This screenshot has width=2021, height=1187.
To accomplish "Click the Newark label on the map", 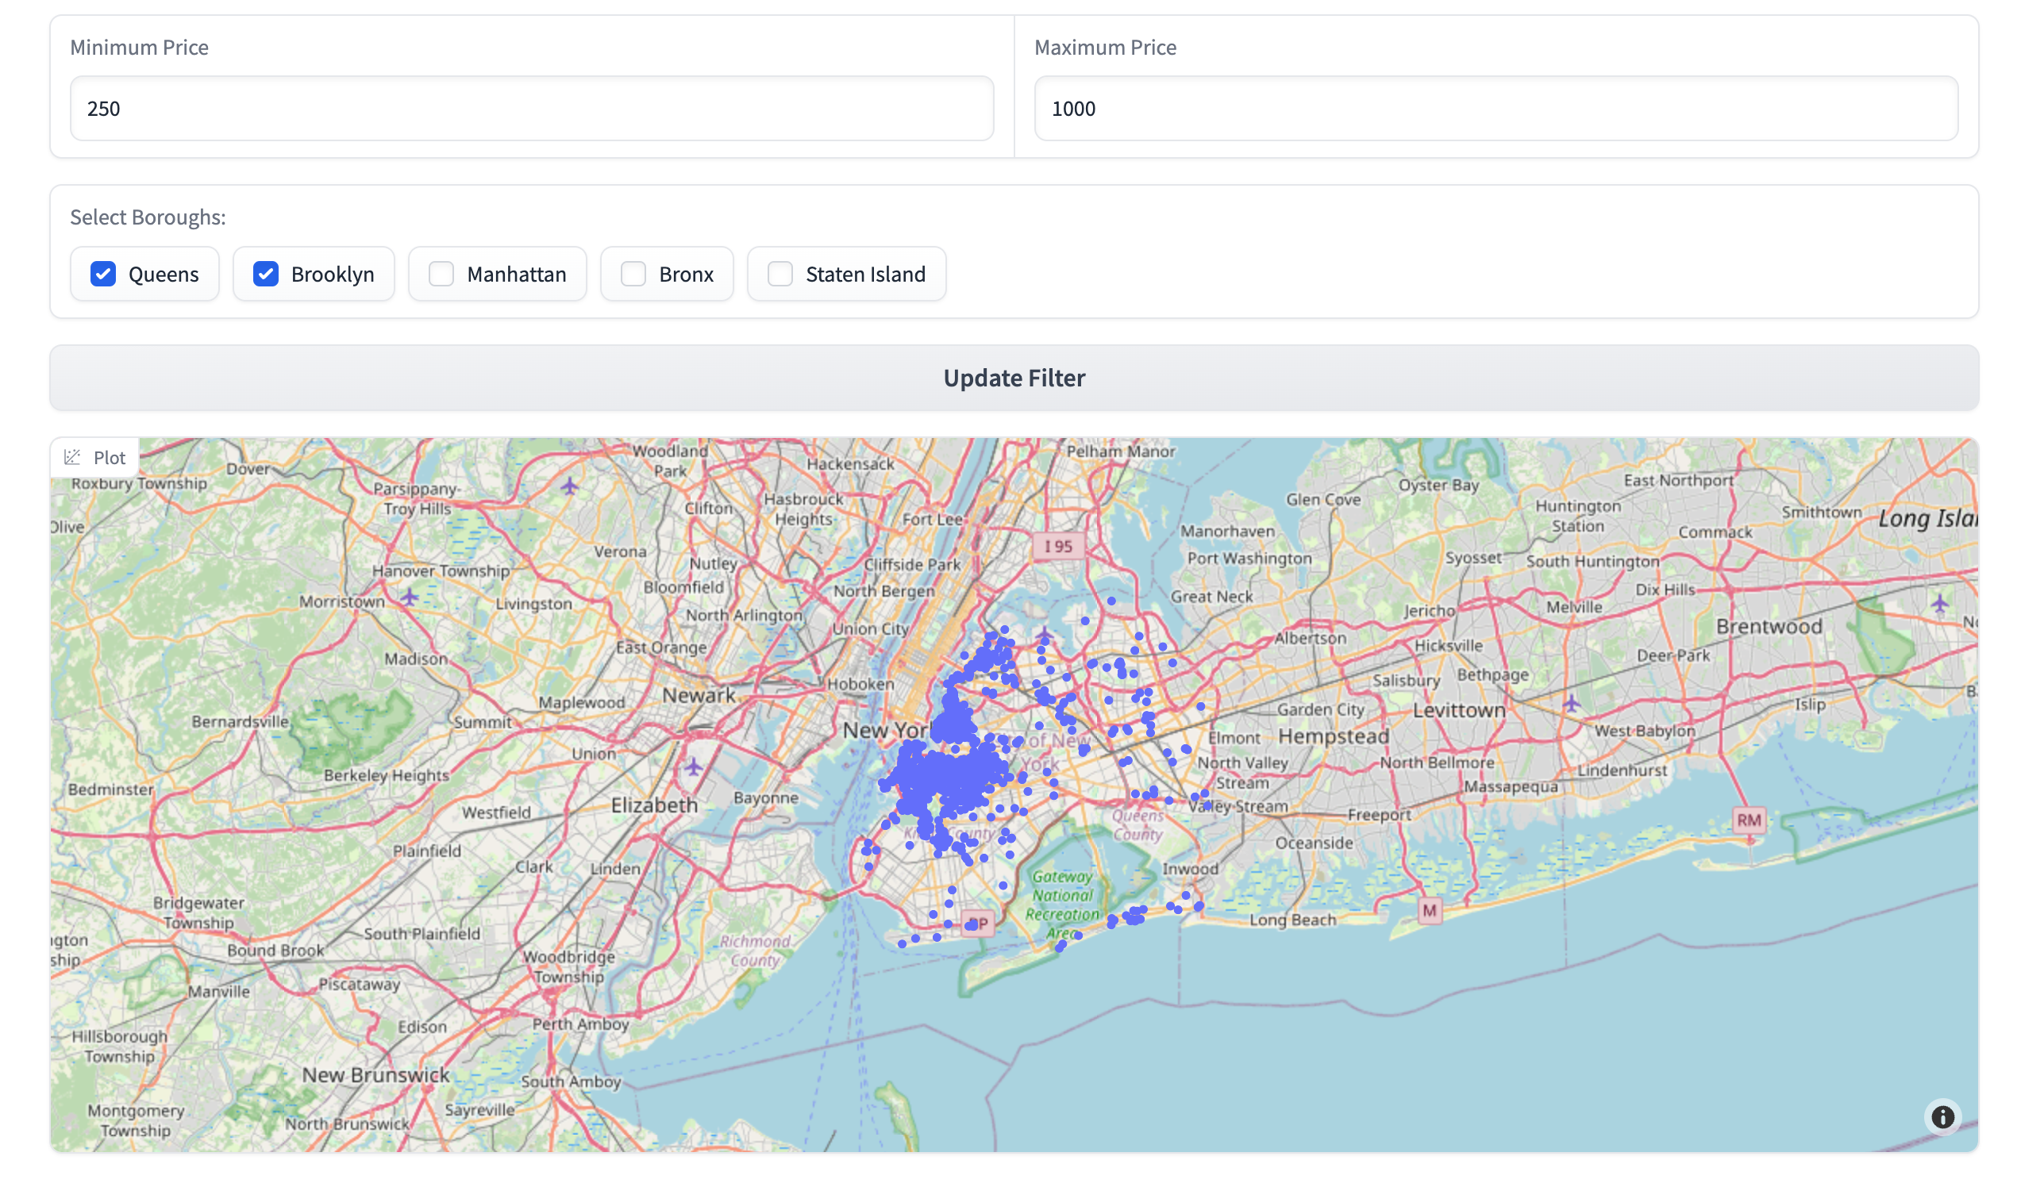I will (x=699, y=696).
